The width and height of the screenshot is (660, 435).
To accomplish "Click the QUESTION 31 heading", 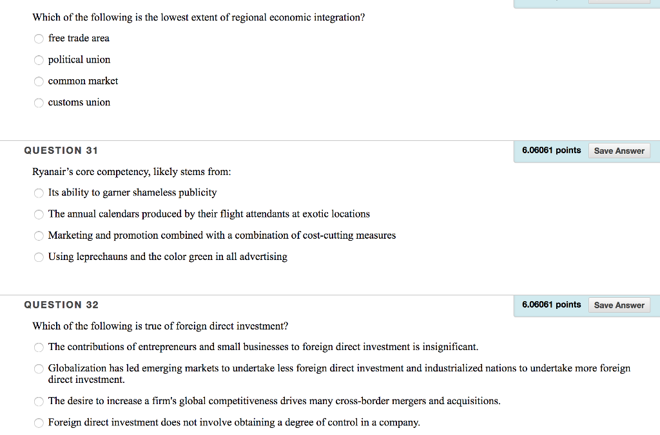I will pos(61,151).
